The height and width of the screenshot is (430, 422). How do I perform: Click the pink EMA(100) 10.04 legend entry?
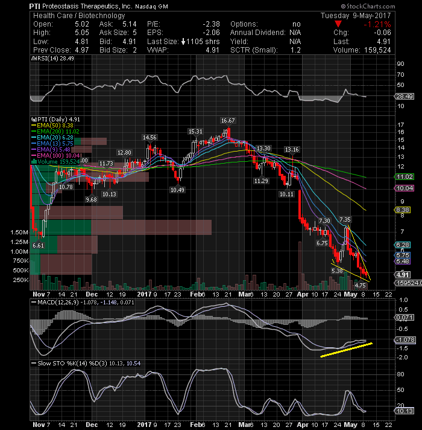tap(55, 155)
